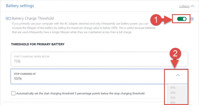Click the Automatically set start charging threshold label
This screenshot has width=199, height=105.
(x=80, y=93)
